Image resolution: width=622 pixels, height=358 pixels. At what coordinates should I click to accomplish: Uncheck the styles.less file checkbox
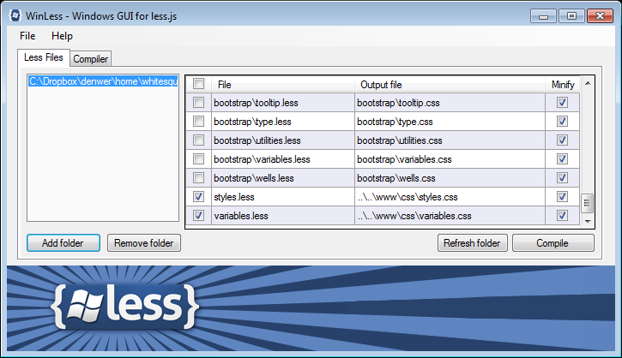(198, 197)
